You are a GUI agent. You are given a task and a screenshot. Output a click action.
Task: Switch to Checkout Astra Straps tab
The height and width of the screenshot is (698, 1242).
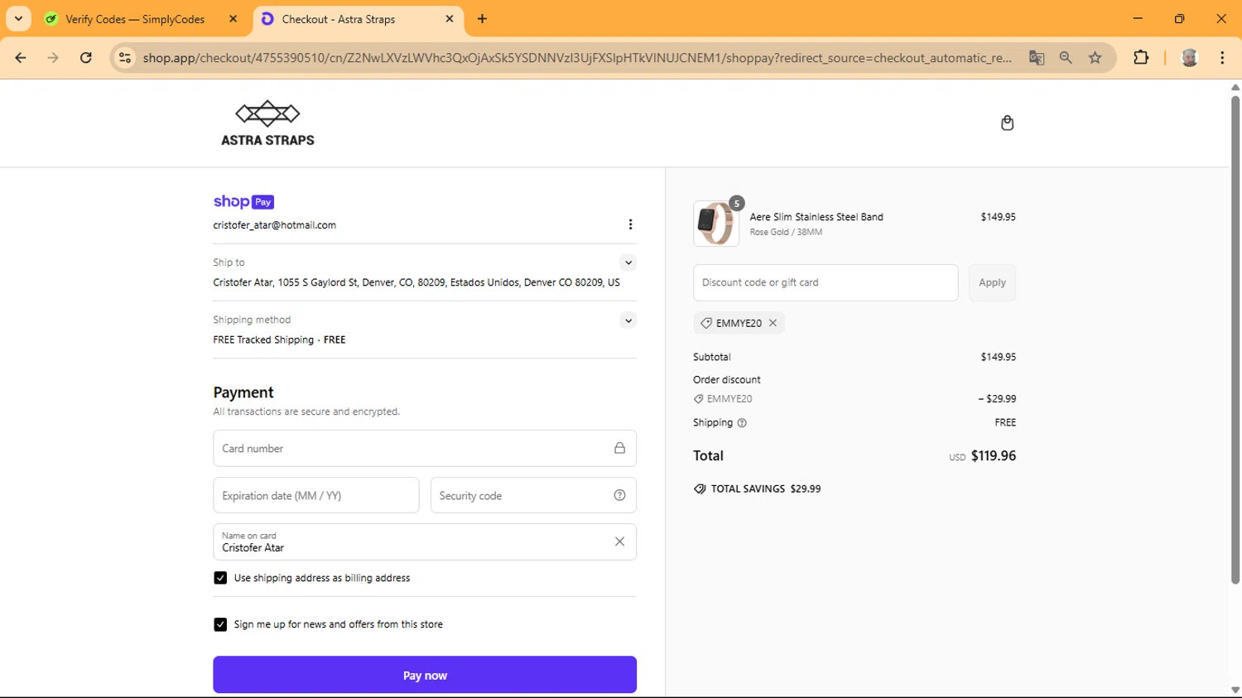pyautogui.click(x=358, y=19)
